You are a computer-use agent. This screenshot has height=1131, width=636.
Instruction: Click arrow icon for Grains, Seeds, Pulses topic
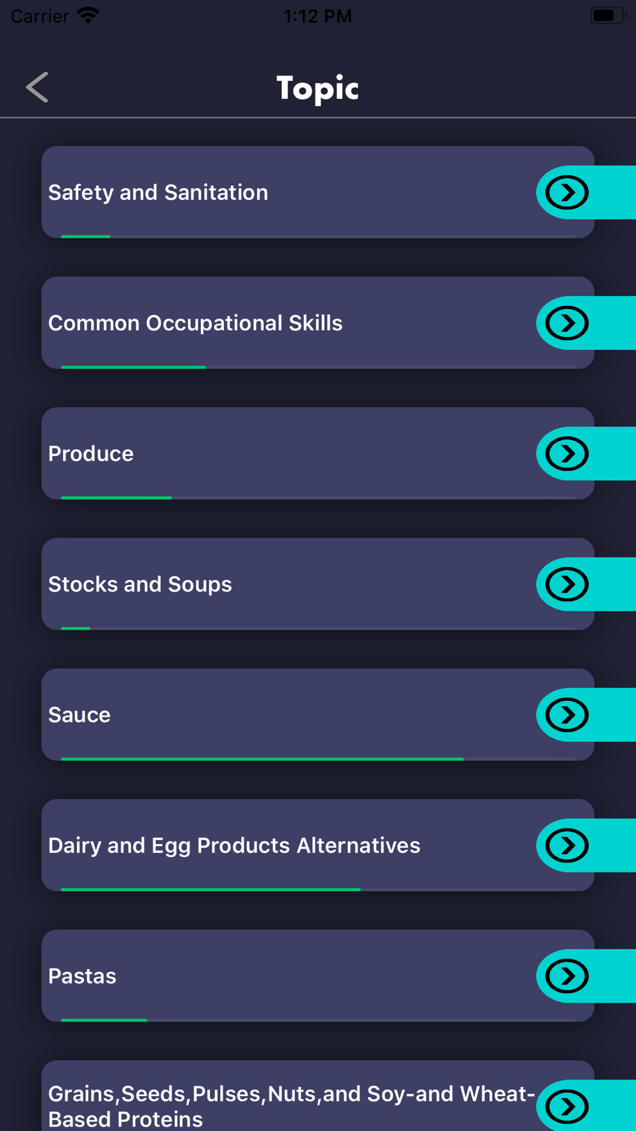(x=567, y=1107)
